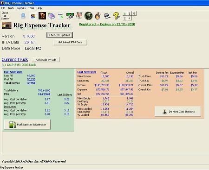The image size is (209, 170).
Task: Click the First Fill value 50,250
Action: (31, 79)
